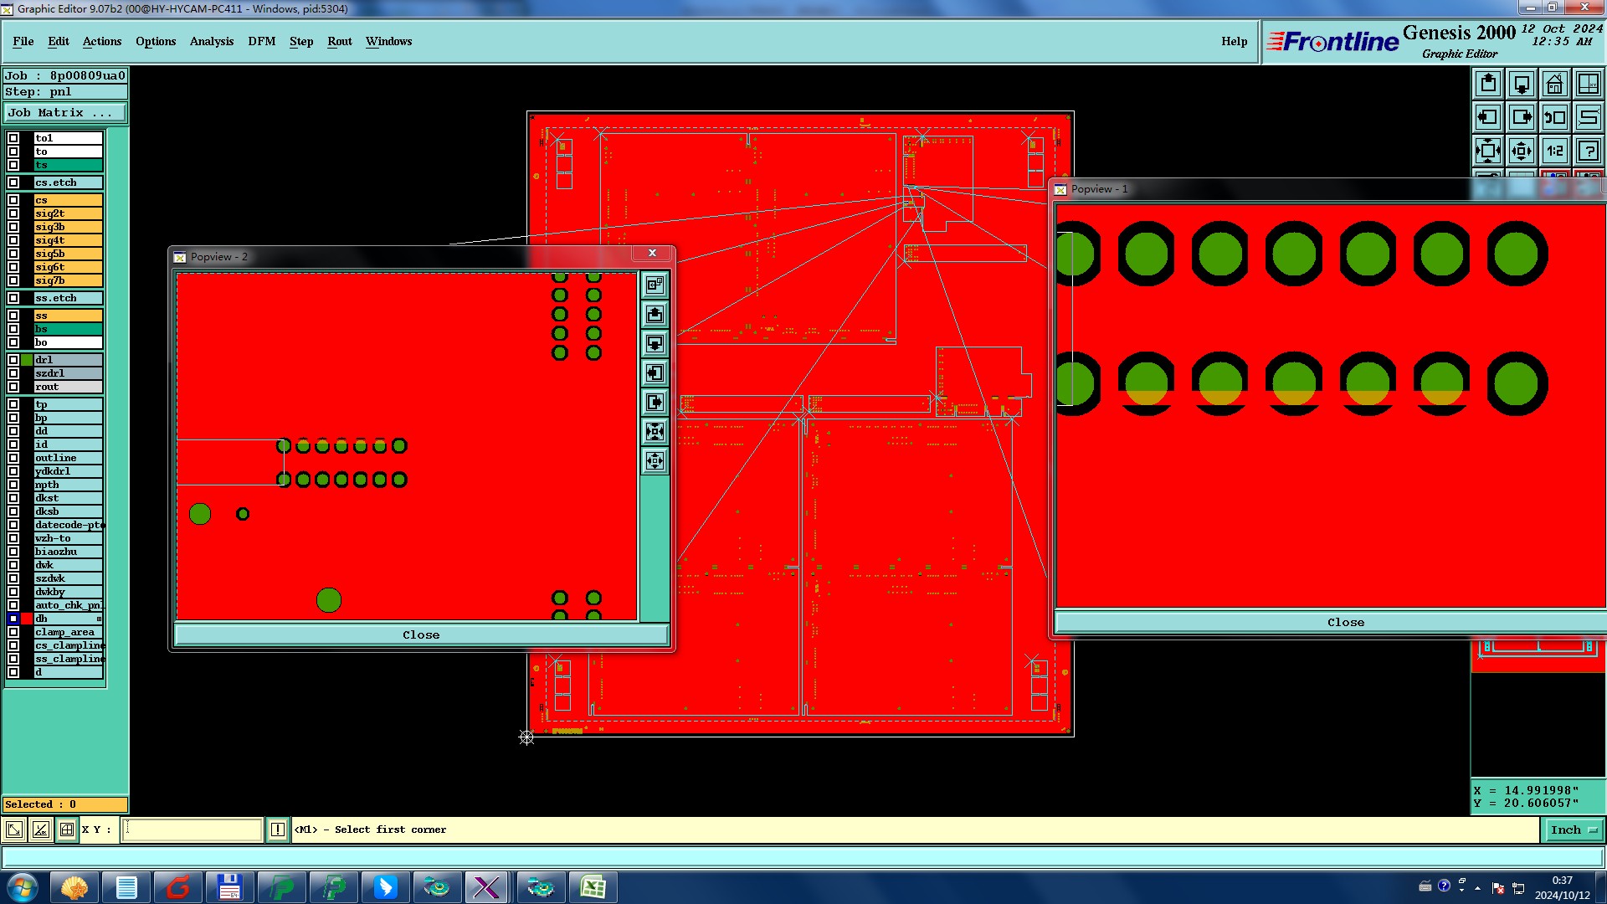Open the Rout menu
This screenshot has width=1607, height=904.
point(339,41)
